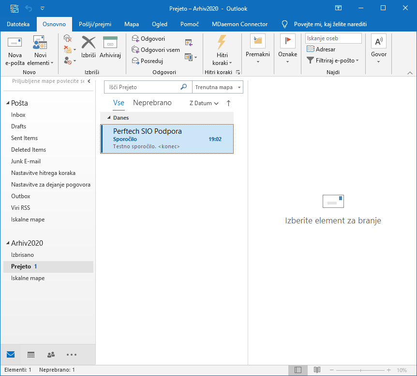Open the Novi elementi menu
The image size is (417, 376).
(x=40, y=50)
